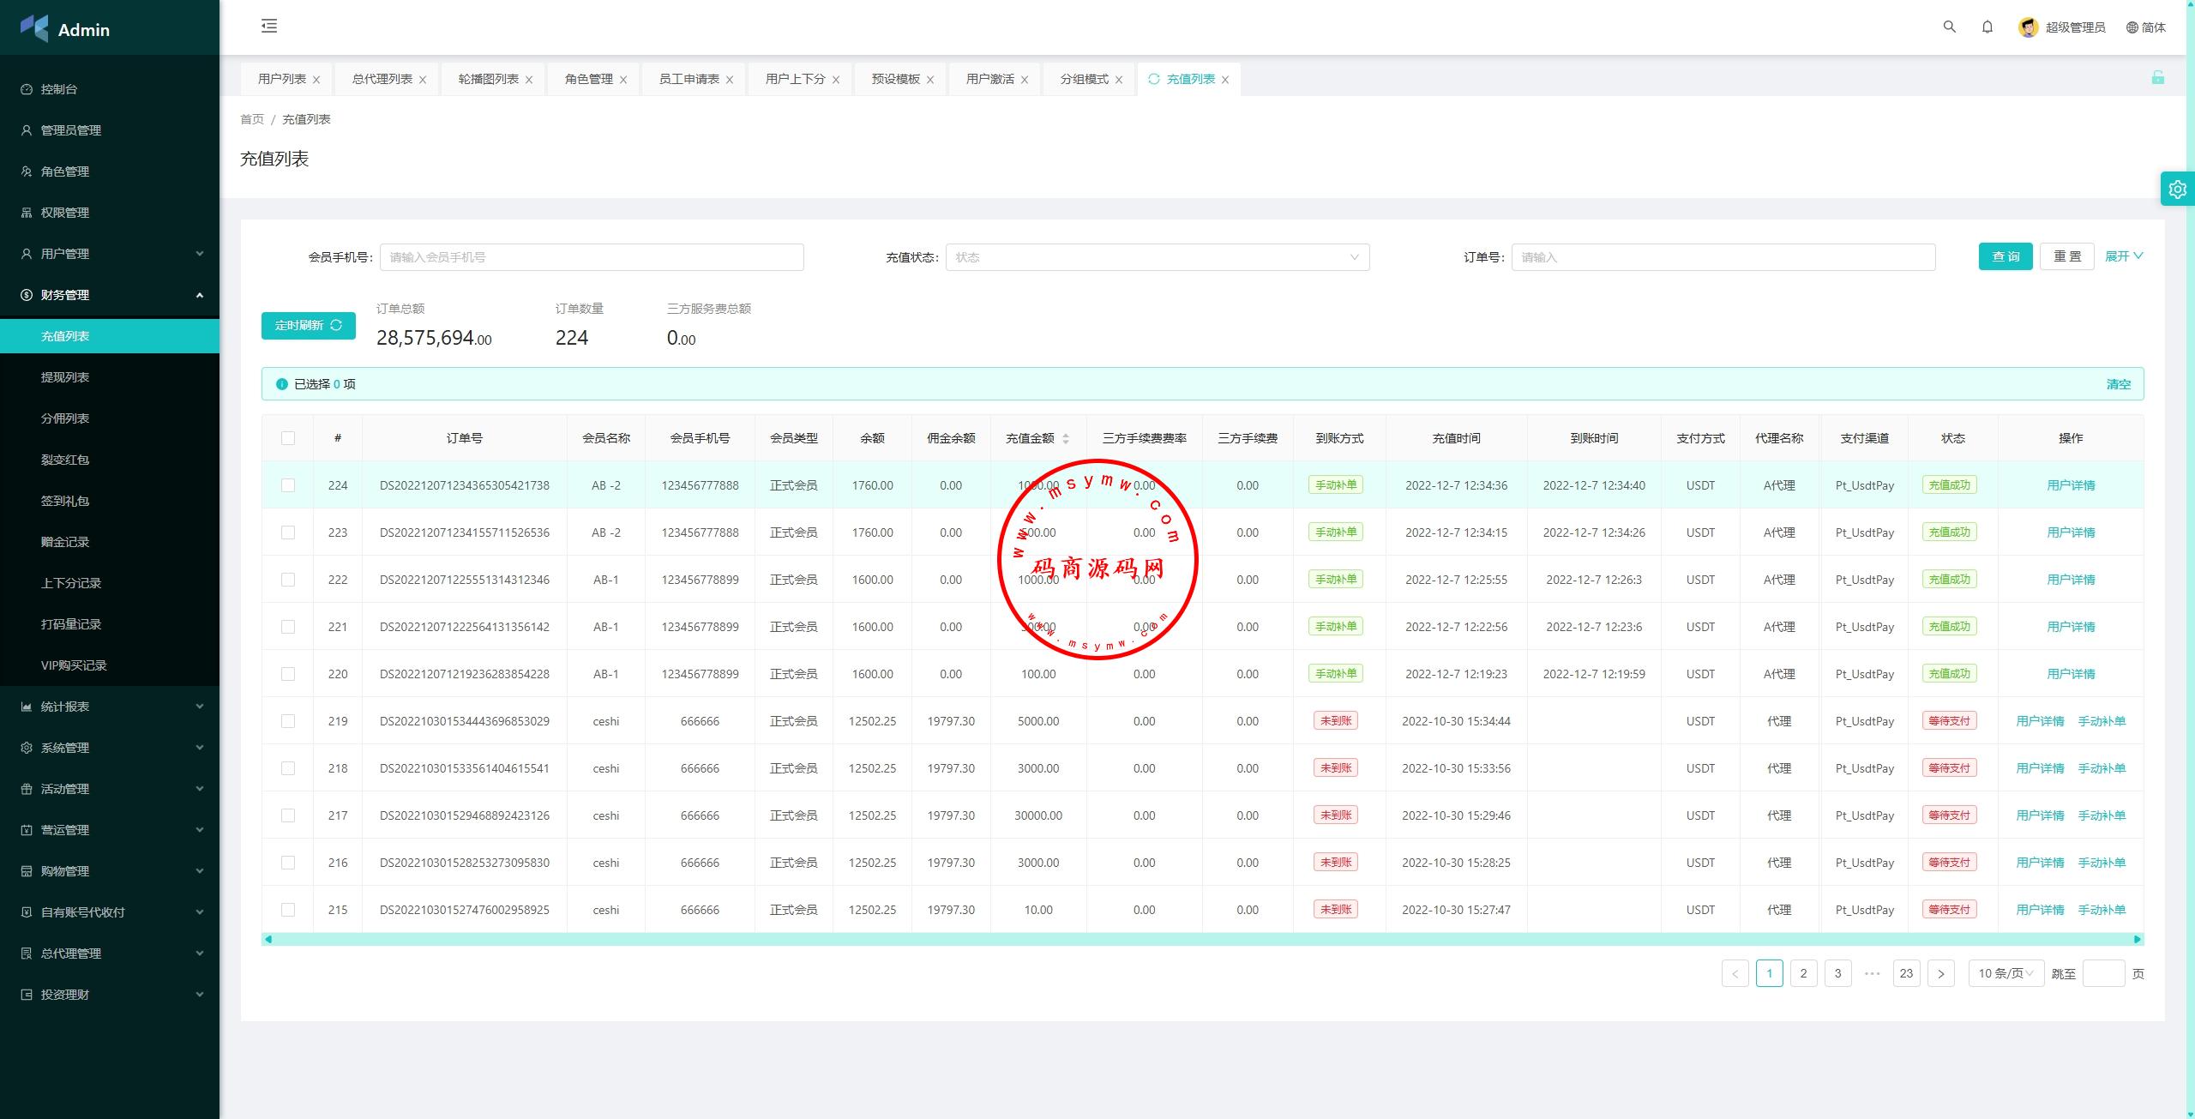
Task: Click the language globe icon
Action: (2132, 27)
